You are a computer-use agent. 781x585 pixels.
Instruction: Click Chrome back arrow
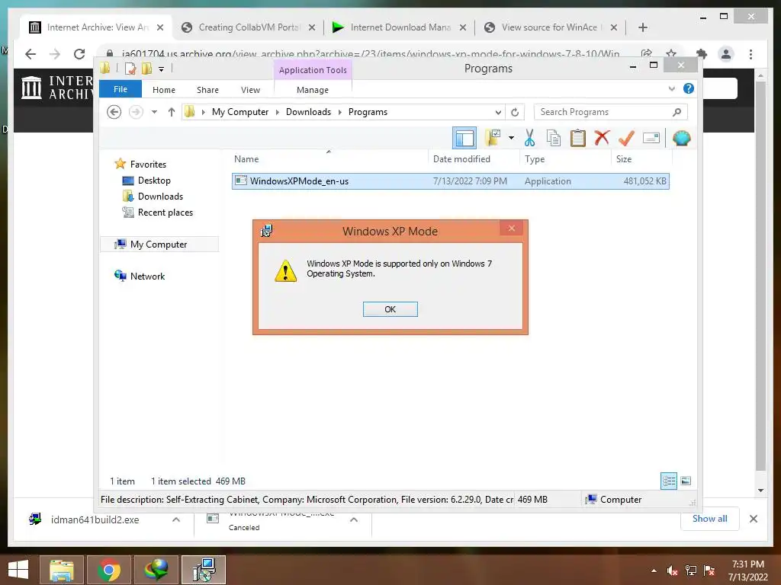(31, 54)
